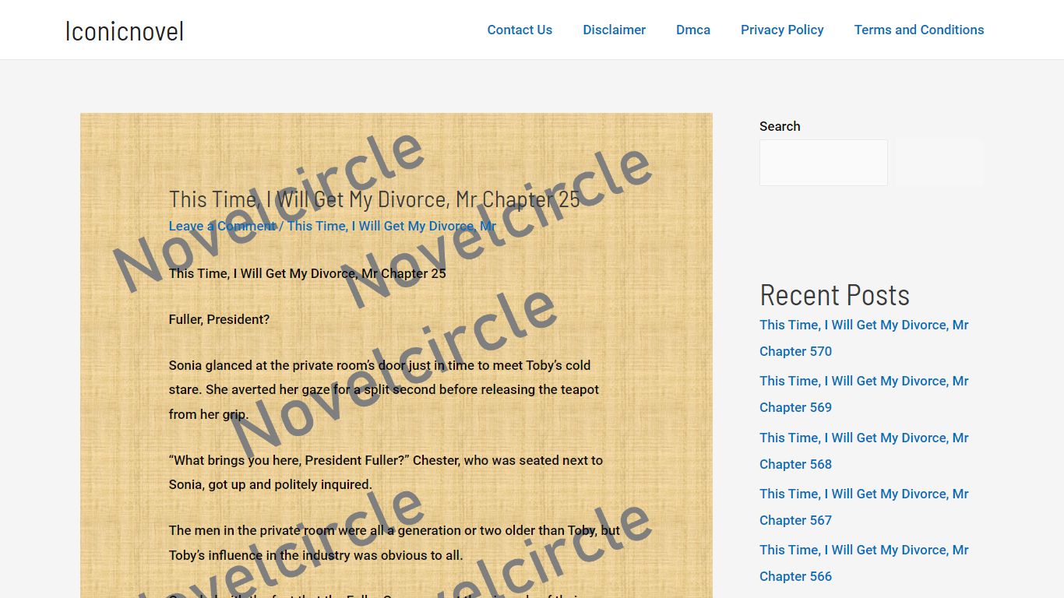Open recent post Chapter 569
The height and width of the screenshot is (598, 1064).
coord(864,394)
